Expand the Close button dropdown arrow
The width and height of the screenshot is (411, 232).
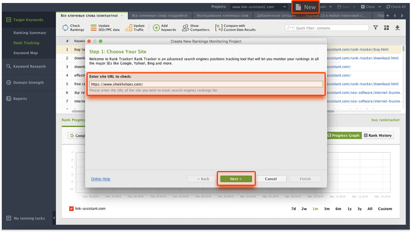380,7
